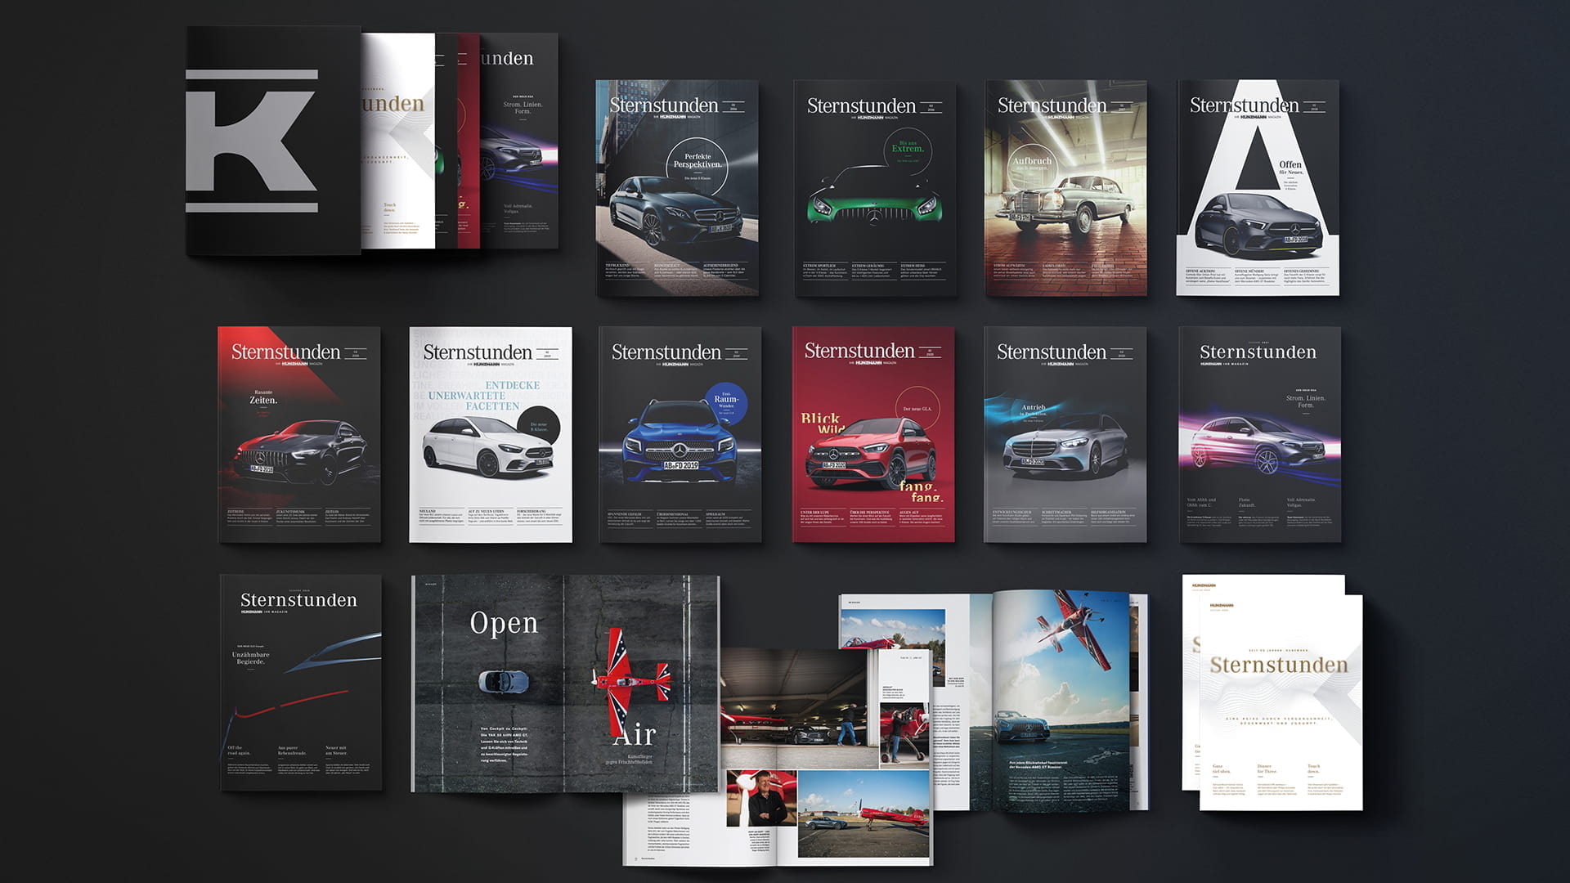The image size is (1570, 883).
Task: Select the "AB-FD 2019" plate on blue GLB
Action: coord(680,465)
